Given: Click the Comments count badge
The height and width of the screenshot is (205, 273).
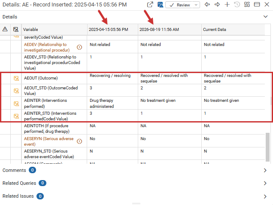Looking at the screenshot, I should click(32, 170).
